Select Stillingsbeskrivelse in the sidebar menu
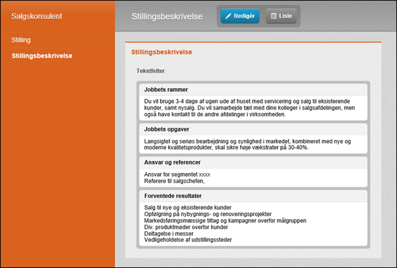The width and height of the screenshot is (397, 268). point(42,55)
